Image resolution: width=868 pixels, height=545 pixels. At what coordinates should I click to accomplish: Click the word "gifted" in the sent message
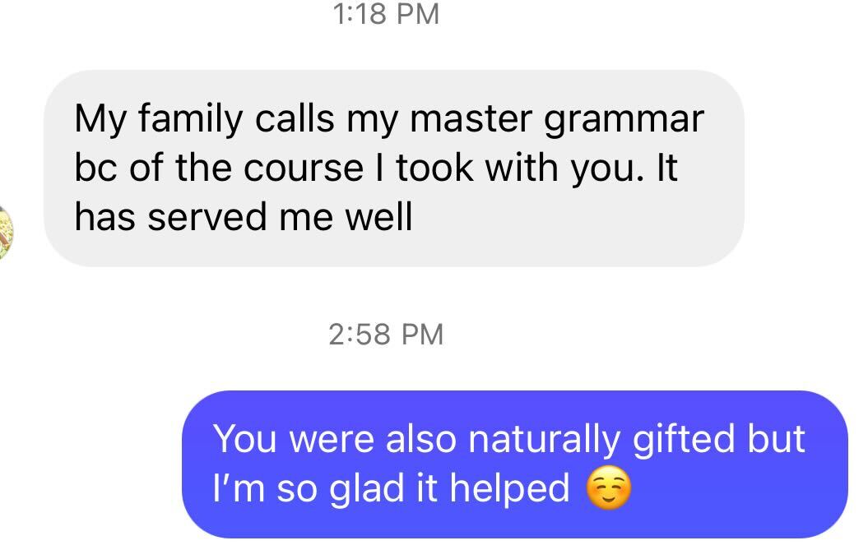click(x=686, y=439)
